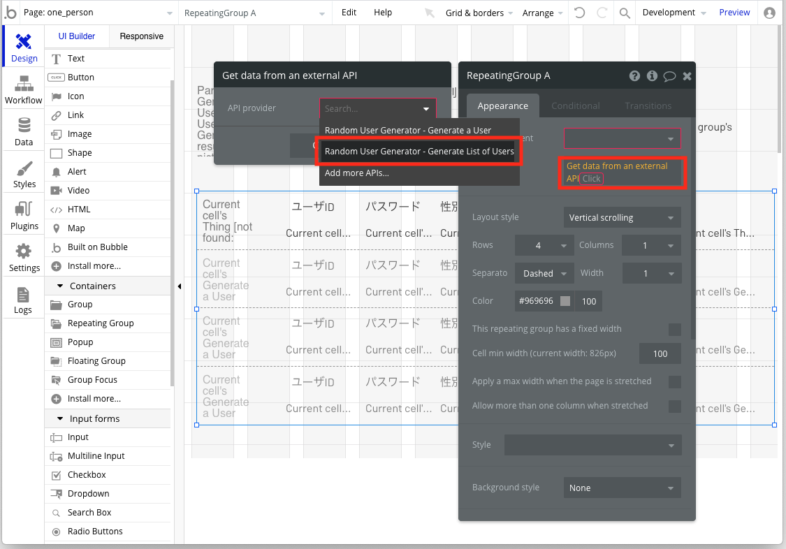786x549 pixels.
Task: Toggle 'This repeating group has a fixed width'
Action: tap(675, 329)
